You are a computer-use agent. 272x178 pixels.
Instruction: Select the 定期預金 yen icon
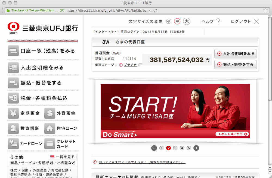[13, 113]
